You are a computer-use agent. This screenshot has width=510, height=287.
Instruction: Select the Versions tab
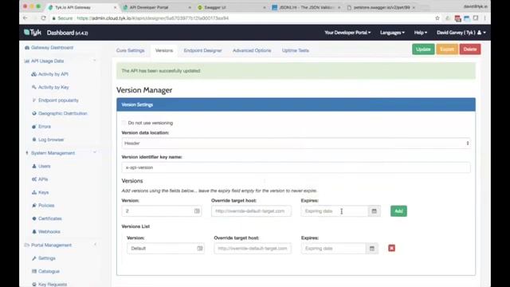tap(164, 50)
